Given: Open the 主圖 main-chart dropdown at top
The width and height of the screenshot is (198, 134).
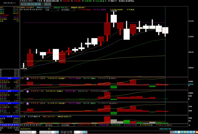Looking at the screenshot, I should (x=52, y=10).
